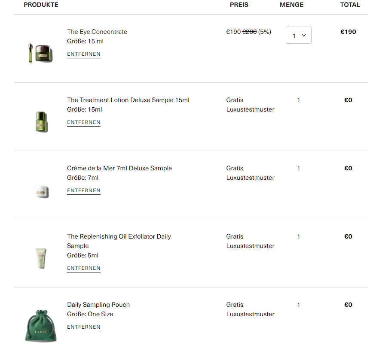Image resolution: width=370 pixels, height=354 pixels.
Task: Remove the Daily Sampling Pouch item
Action: click(x=84, y=327)
